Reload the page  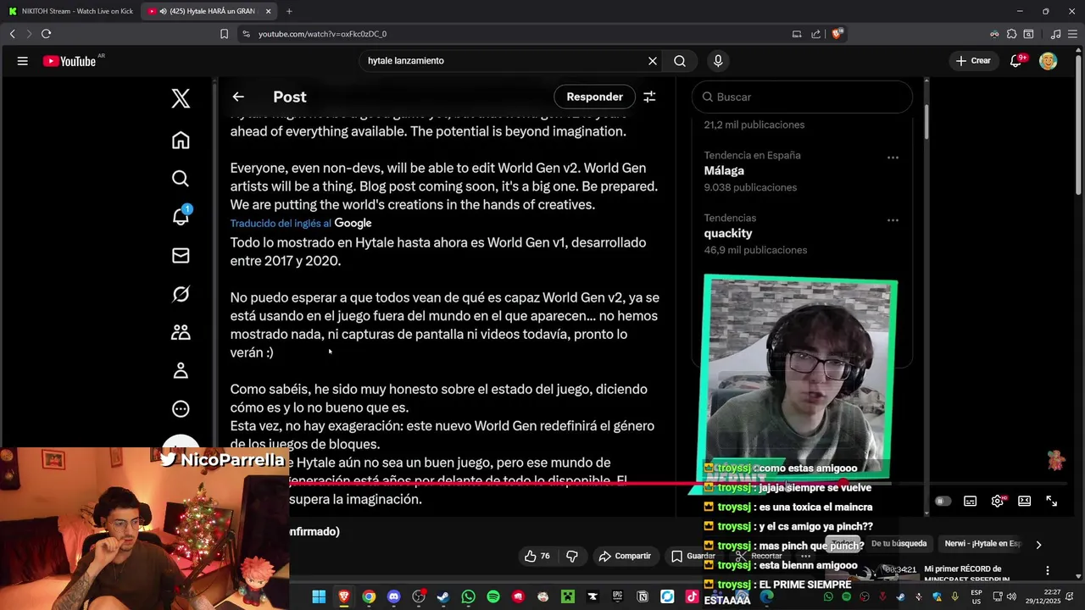coord(46,34)
